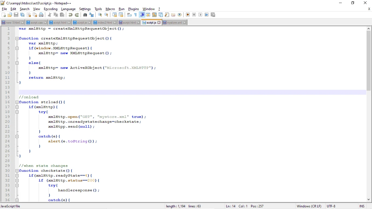Zoom in using the magnifier plus icon
The width and height of the screenshot is (372, 209).
pos(100,15)
